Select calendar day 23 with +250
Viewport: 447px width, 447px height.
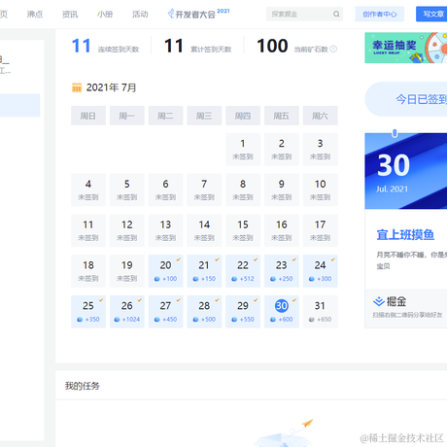pos(282,271)
